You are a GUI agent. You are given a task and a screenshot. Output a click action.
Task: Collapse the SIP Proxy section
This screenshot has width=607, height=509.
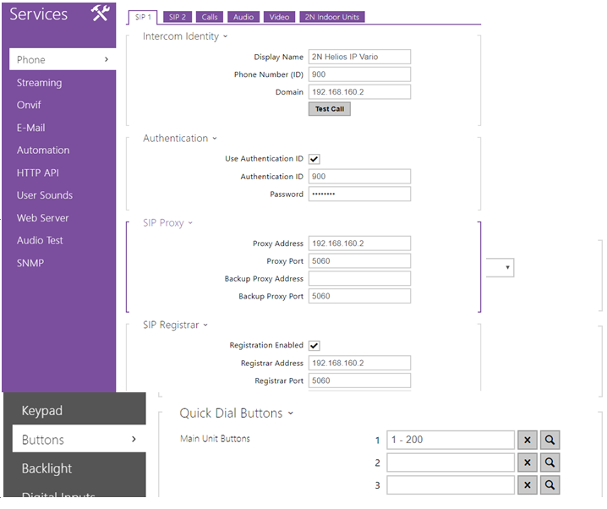[x=167, y=223]
